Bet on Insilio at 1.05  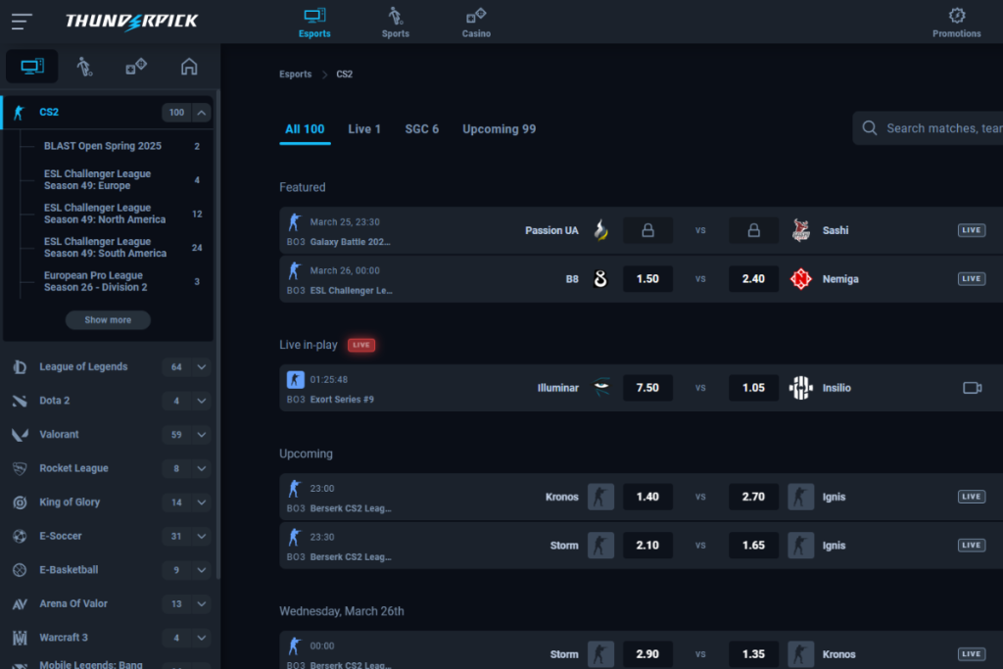pyautogui.click(x=753, y=388)
